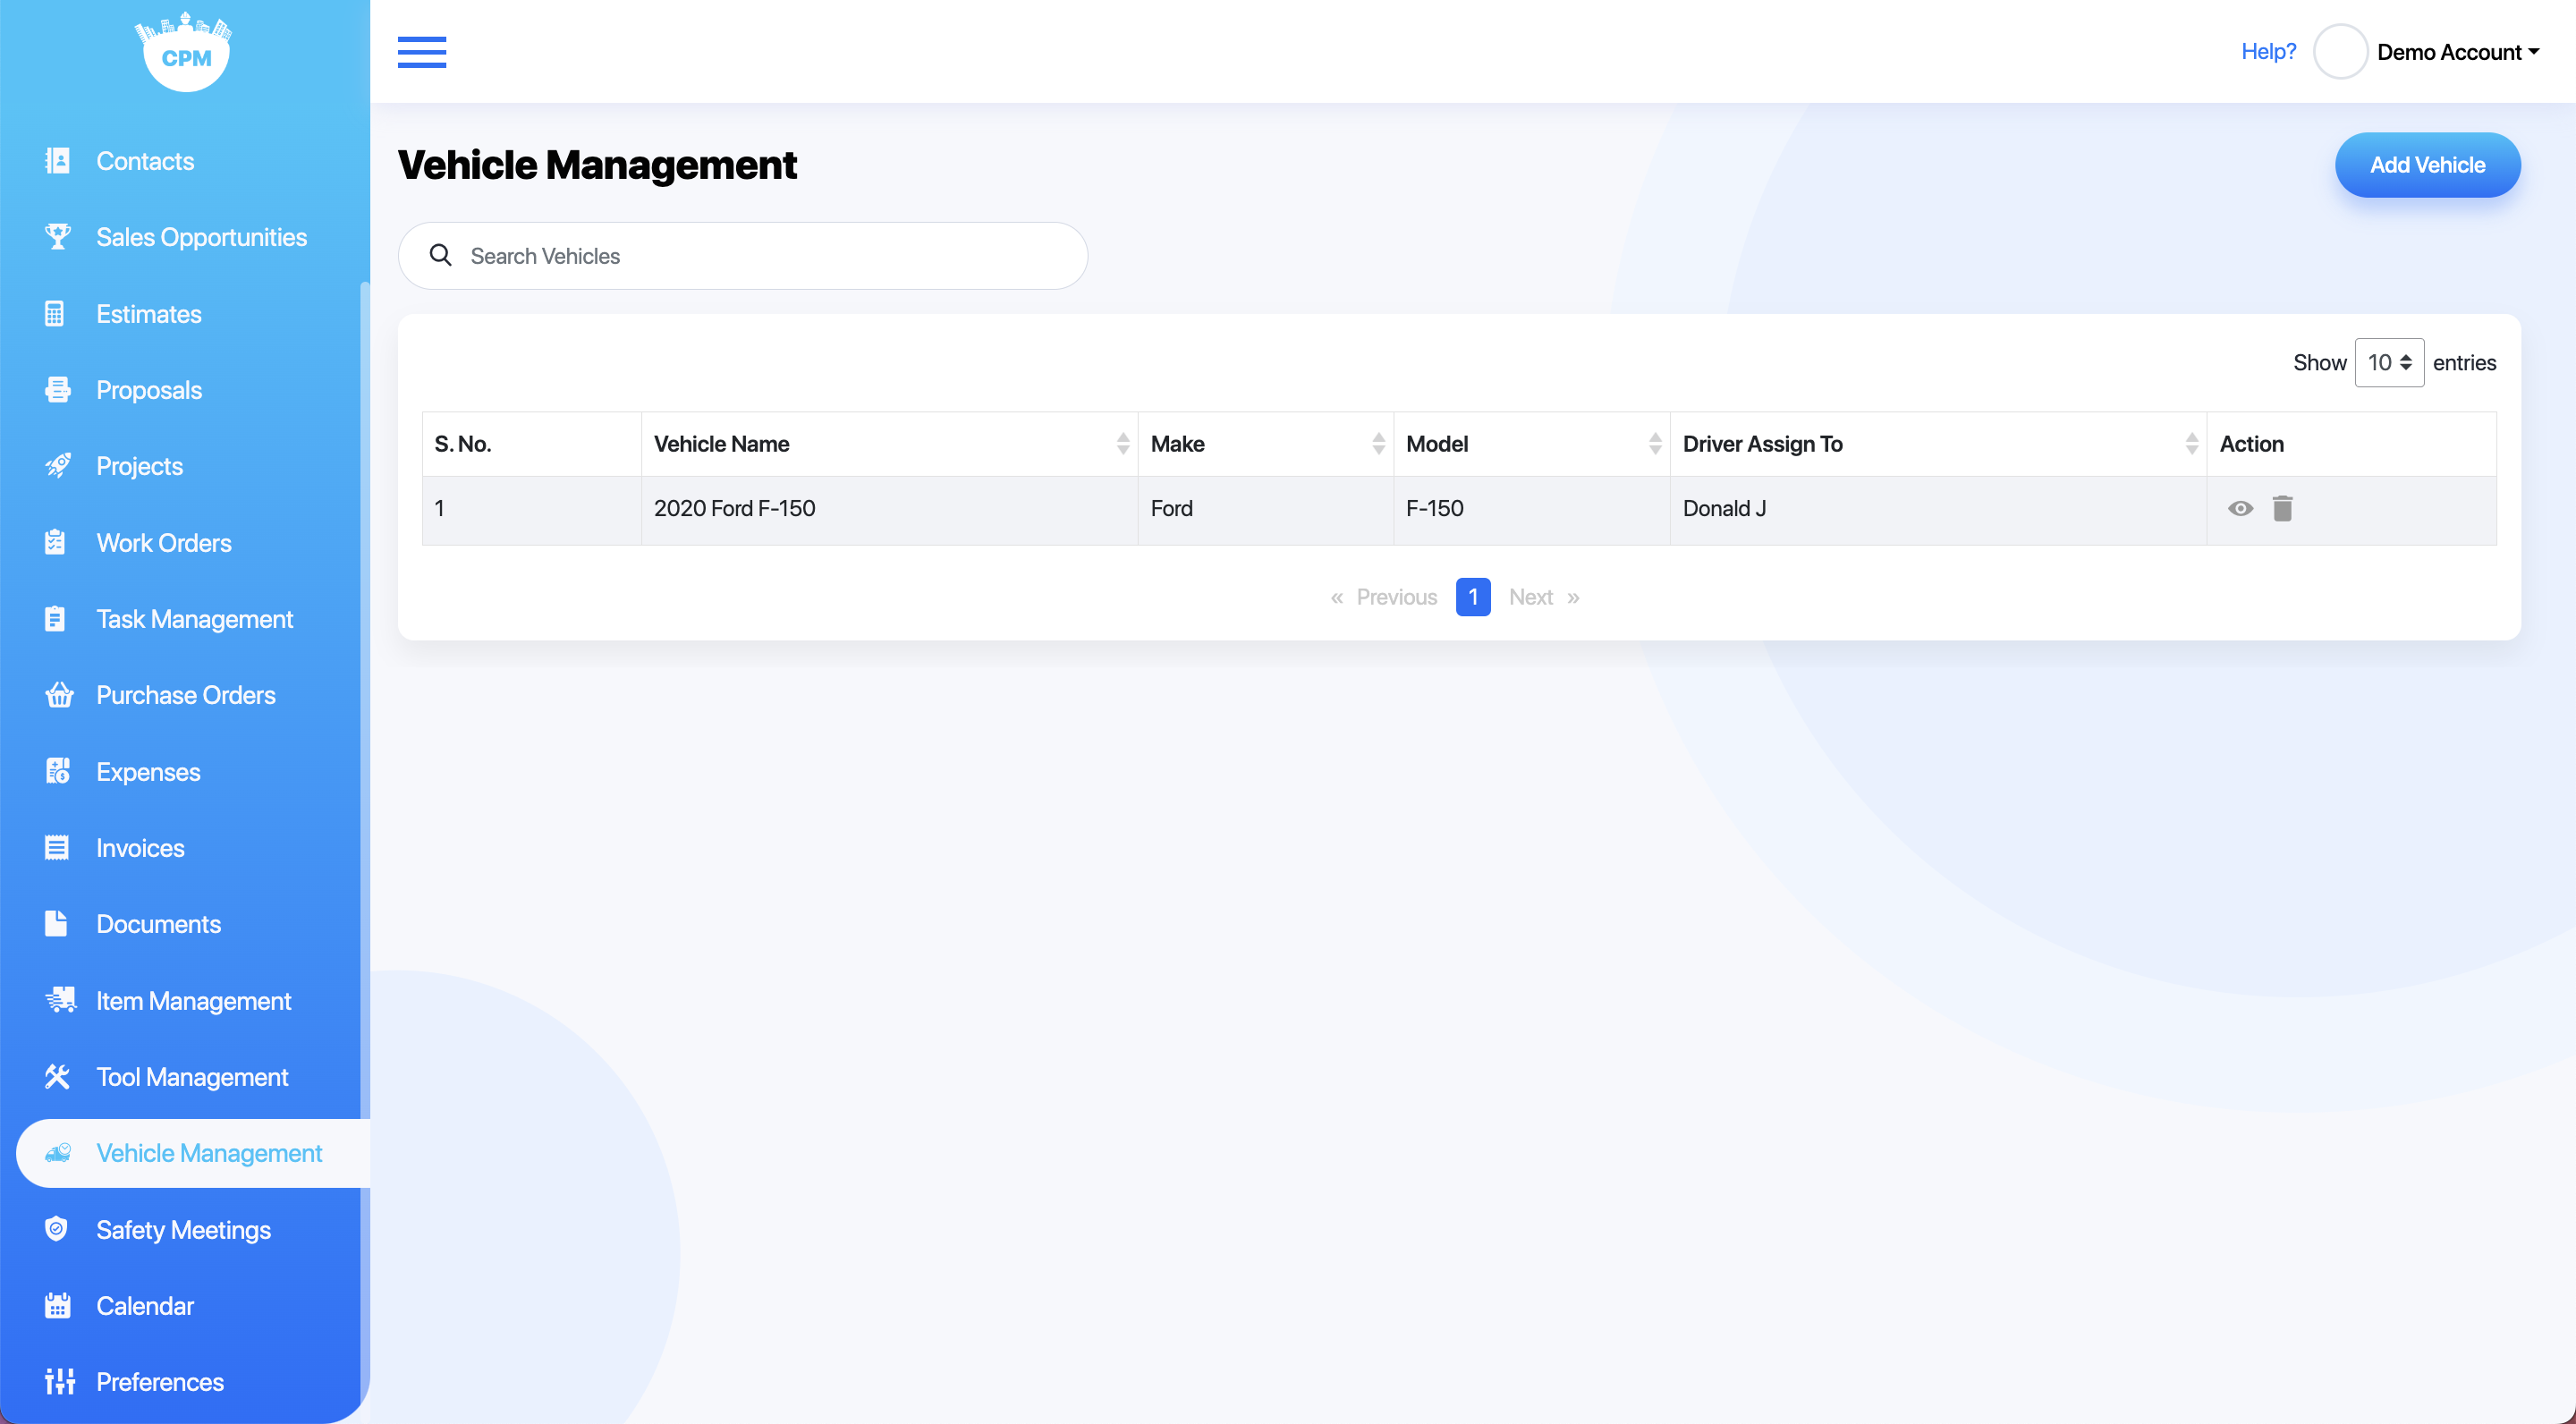
Task: Click the Projects rocket icon
Action: pyautogui.click(x=57, y=465)
